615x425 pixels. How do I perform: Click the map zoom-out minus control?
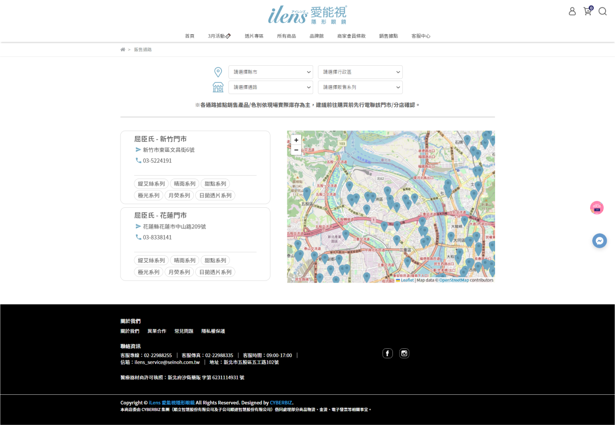tap(296, 150)
